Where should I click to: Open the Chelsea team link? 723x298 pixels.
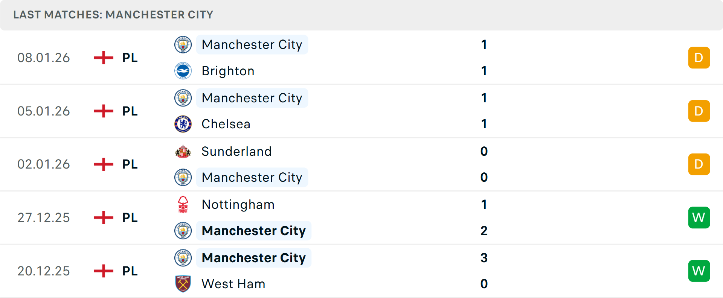click(226, 124)
